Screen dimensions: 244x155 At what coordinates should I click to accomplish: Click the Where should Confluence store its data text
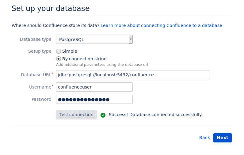55,25
